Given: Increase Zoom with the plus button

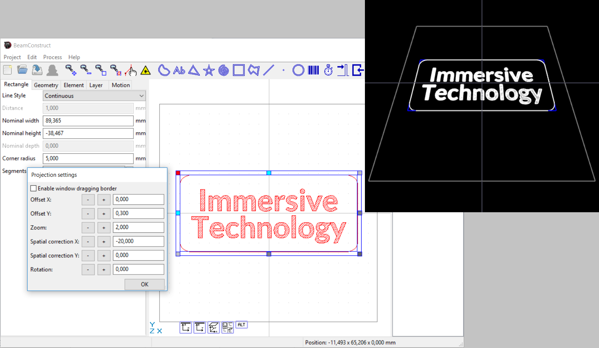Looking at the screenshot, I should click(104, 228).
